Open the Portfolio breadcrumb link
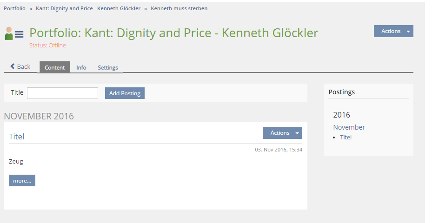 pos(14,8)
